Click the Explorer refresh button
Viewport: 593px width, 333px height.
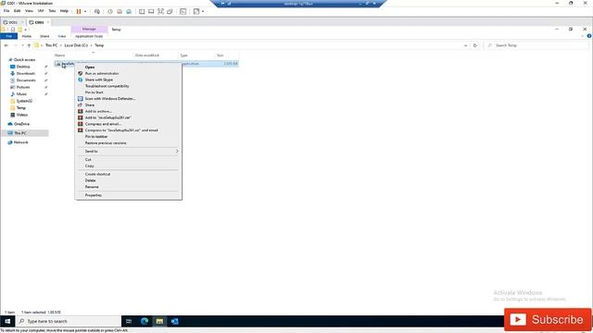(475, 45)
